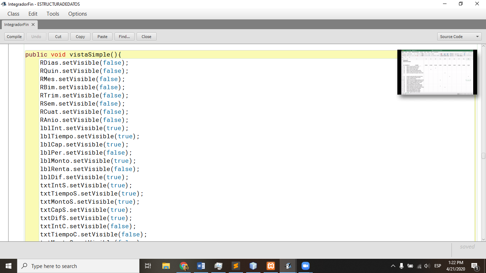486x273 pixels.
Task: Click the txtDifS.setVisible(true) line
Action: [86, 218]
